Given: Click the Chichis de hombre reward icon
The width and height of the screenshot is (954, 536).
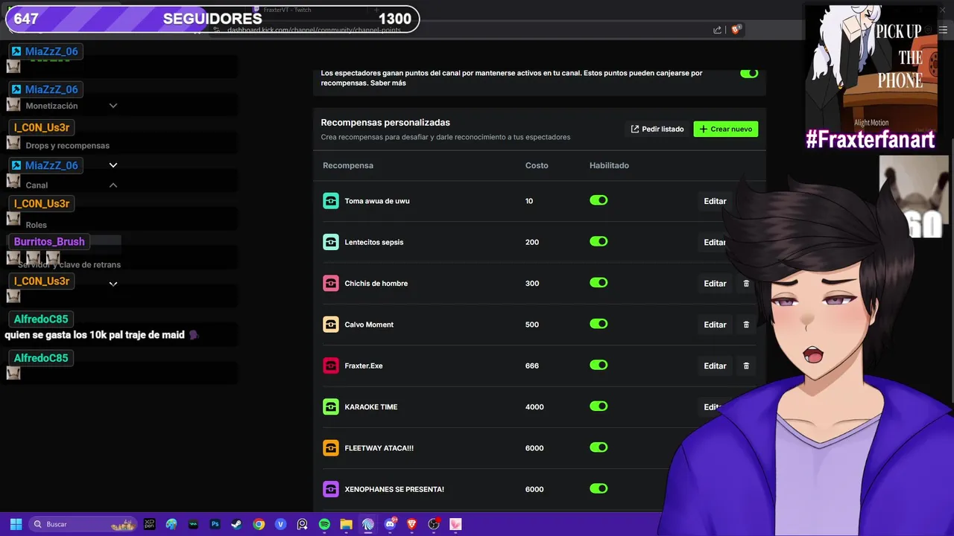Looking at the screenshot, I should tap(331, 284).
